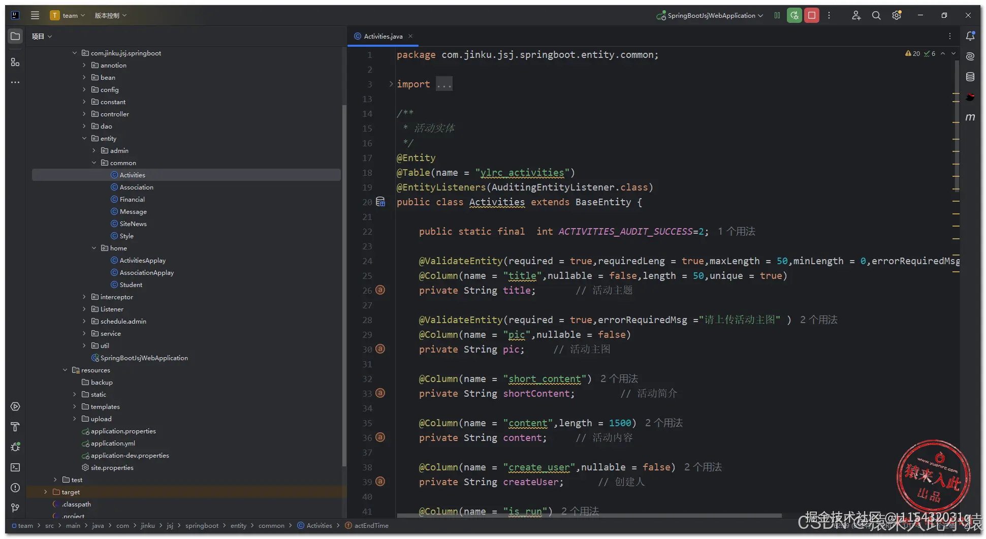Viewport: 986px width, 539px height.
Task: Expand the admin package
Action: [94, 150]
